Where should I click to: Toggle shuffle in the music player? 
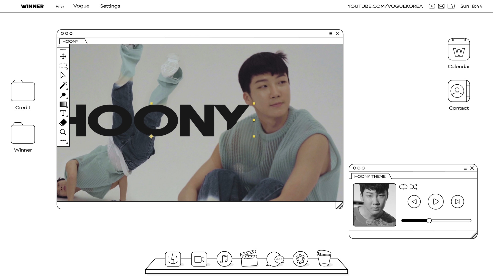[413, 187]
